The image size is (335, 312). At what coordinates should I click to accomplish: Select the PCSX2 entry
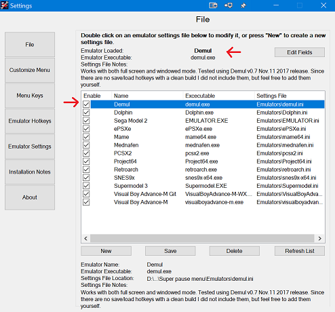(123, 153)
